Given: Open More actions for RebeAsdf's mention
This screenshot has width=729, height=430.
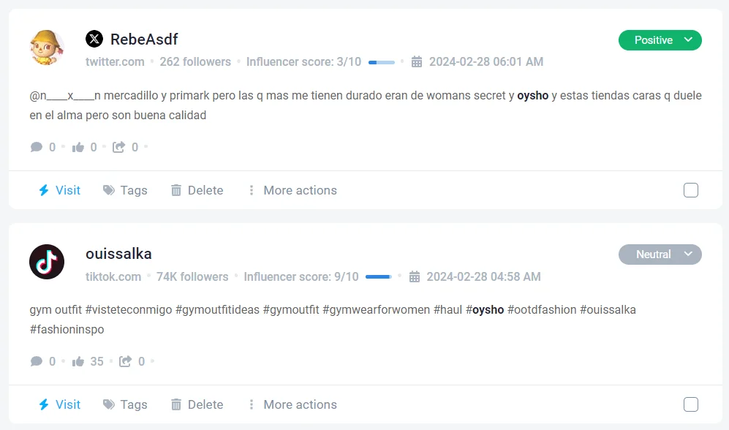Looking at the screenshot, I should (x=292, y=190).
